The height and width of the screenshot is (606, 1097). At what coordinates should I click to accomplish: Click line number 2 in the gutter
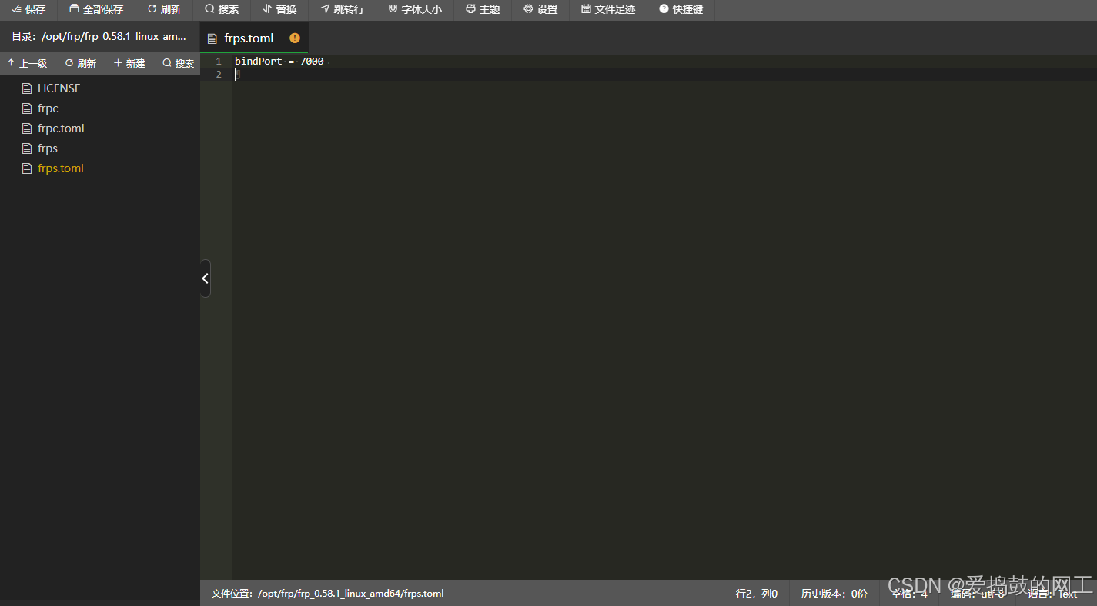[219, 75]
